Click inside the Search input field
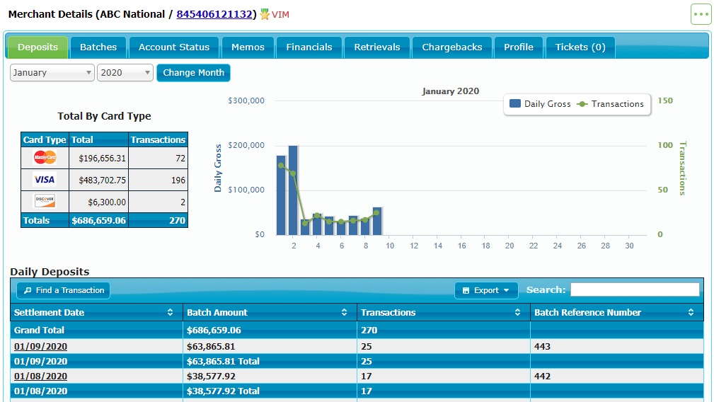The height and width of the screenshot is (402, 714). click(635, 289)
